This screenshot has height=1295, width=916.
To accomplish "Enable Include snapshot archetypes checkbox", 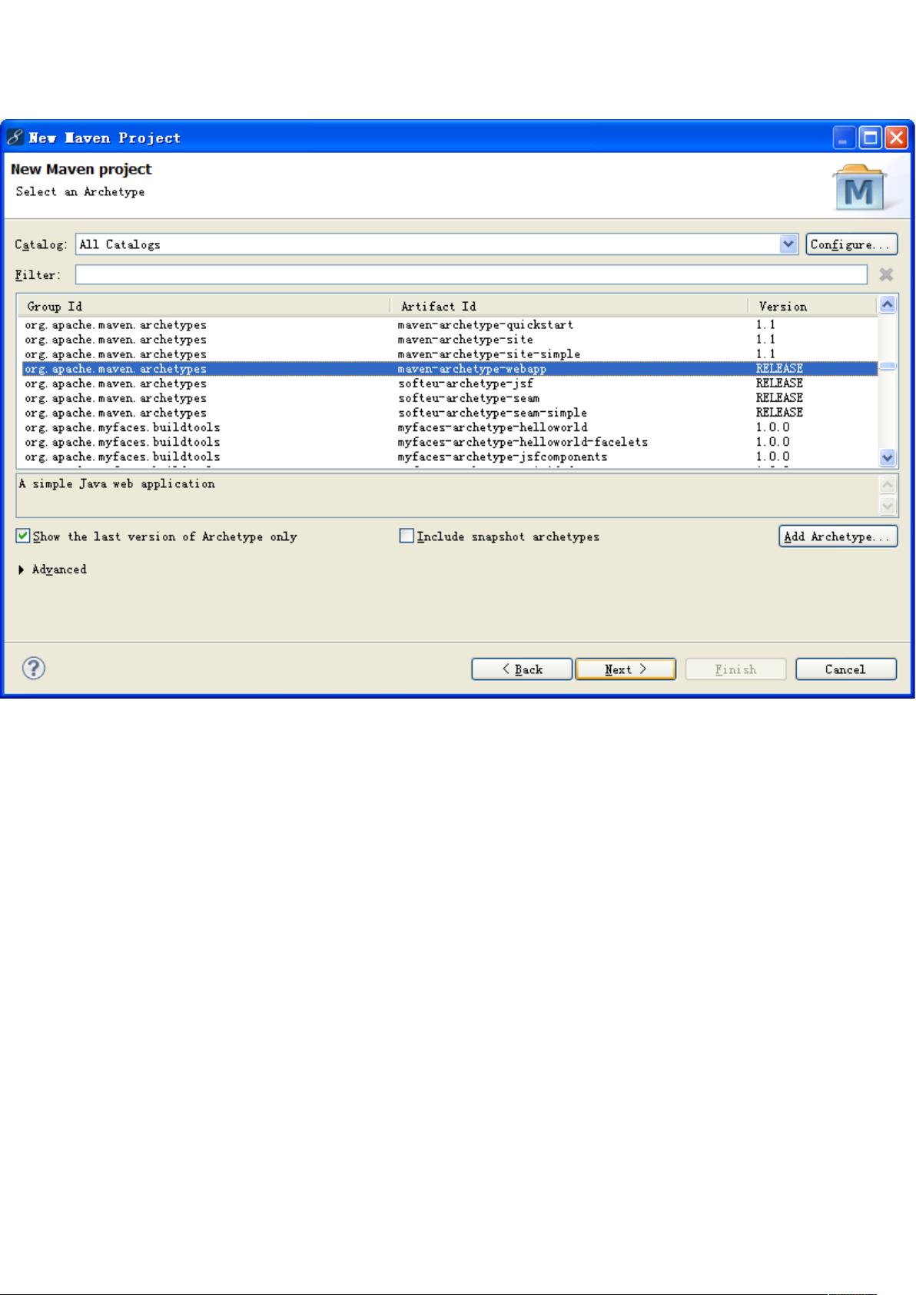I will (407, 536).
